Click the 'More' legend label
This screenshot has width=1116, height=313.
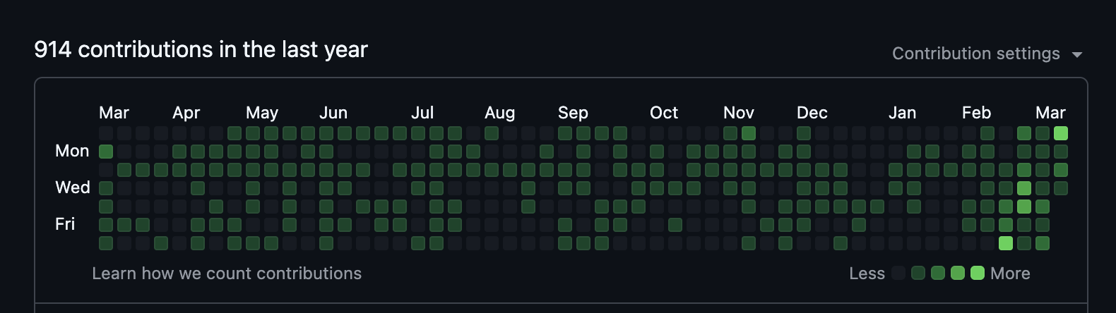(1010, 274)
